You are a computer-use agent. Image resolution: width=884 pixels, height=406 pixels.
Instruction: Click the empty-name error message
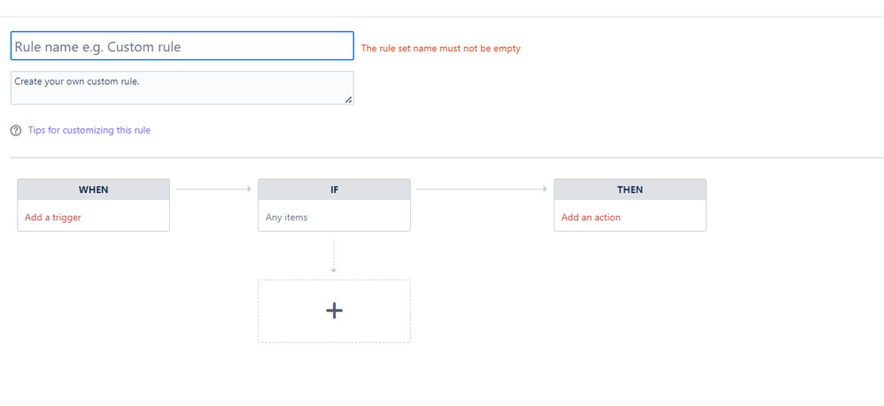click(x=441, y=49)
